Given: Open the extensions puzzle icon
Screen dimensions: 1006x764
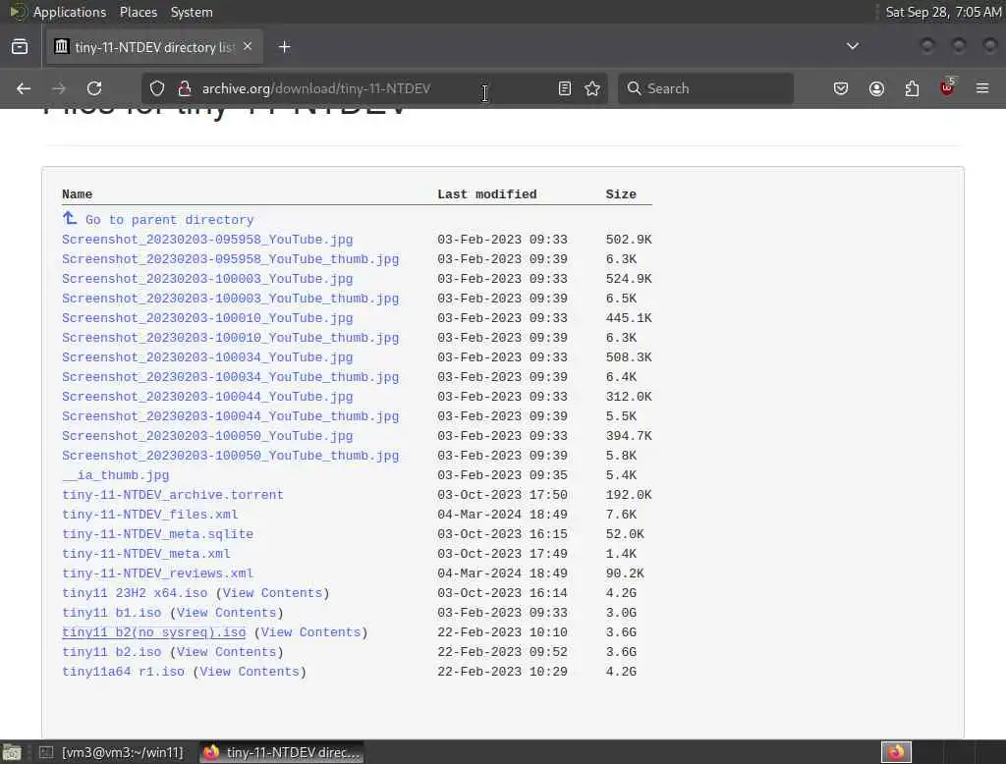Looking at the screenshot, I should [x=912, y=88].
